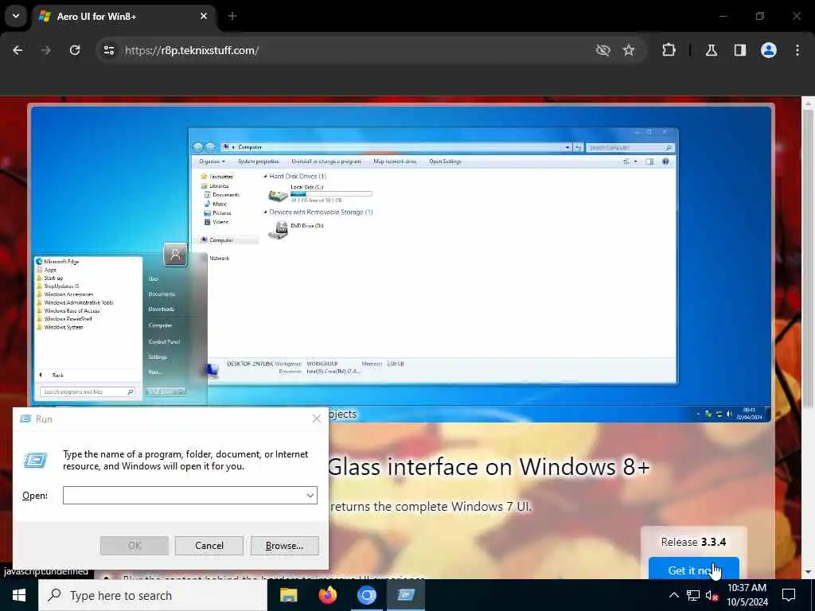Image resolution: width=815 pixels, height=611 pixels.
Task: Click Cancel in the Run dialog
Action: coord(209,546)
